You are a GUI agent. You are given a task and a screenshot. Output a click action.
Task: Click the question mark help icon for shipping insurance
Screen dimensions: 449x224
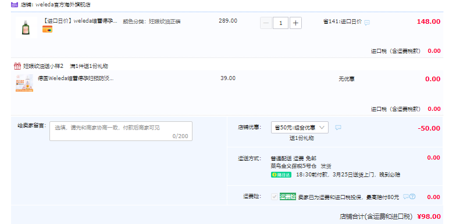[412, 197]
